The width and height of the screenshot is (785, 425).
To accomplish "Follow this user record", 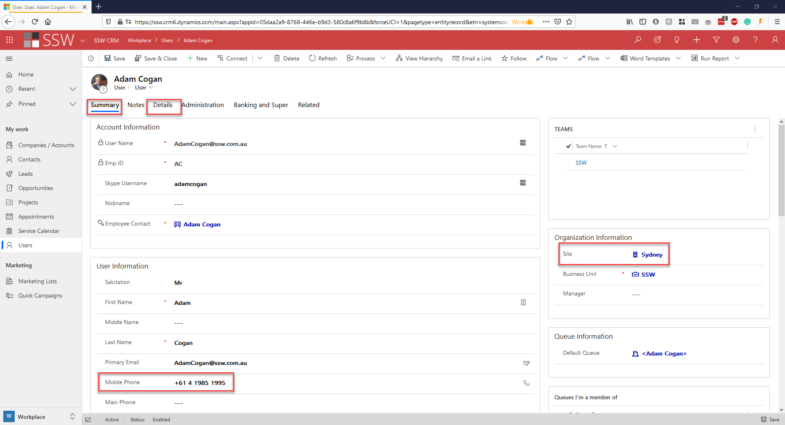I will point(514,58).
